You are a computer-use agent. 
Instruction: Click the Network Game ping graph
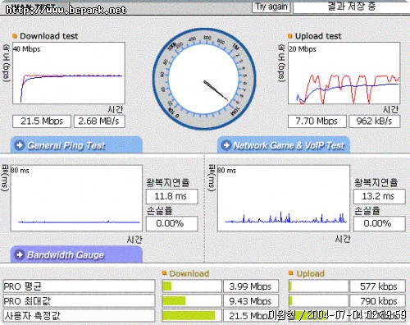pos(284,198)
